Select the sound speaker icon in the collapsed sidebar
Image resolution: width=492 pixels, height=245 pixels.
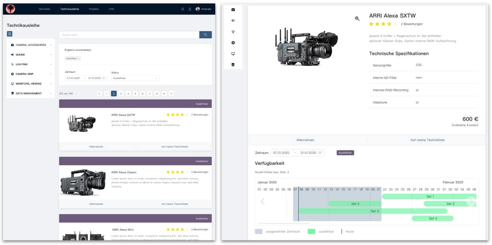click(x=233, y=21)
